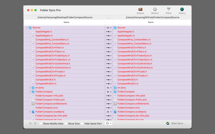Viewport: 215px width, 134px height.
Task: Click the sync arrow icon for CompareWnd_ContextMenu.h
Action: click(x=108, y=40)
